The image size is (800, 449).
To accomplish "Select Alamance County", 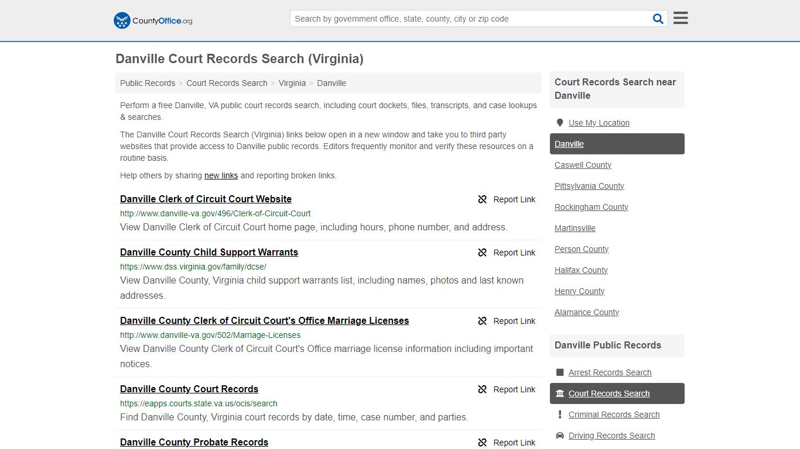I will (587, 312).
